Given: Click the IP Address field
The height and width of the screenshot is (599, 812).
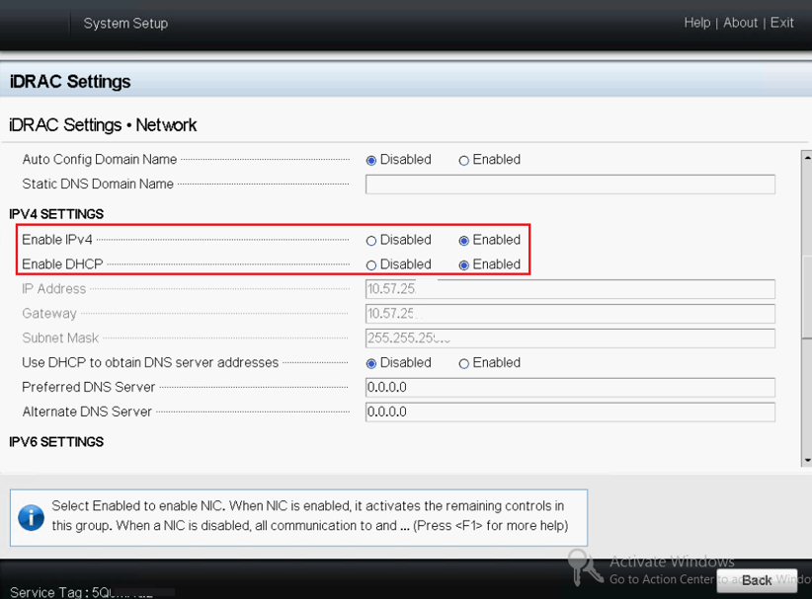Looking at the screenshot, I should 570,289.
